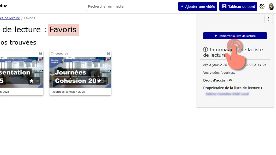This screenshot has height=155, width=276.
Task: Click Démarrer la liste de lecture
Action: (x=235, y=36)
